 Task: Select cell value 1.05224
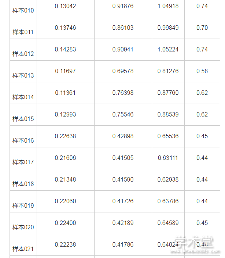[168, 49]
